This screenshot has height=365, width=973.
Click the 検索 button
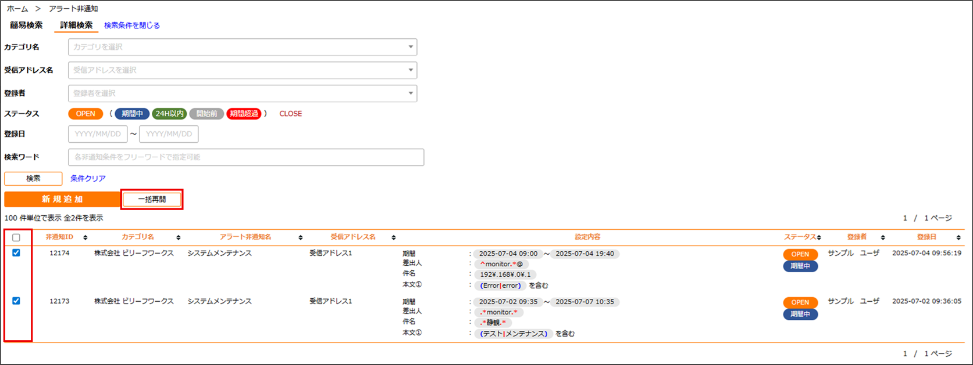(33, 179)
